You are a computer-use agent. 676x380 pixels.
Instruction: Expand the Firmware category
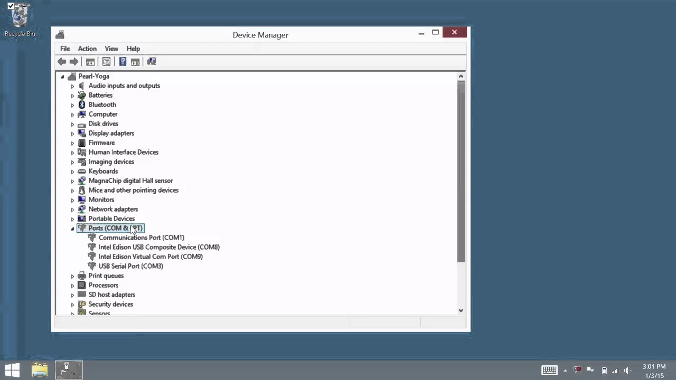tap(72, 143)
